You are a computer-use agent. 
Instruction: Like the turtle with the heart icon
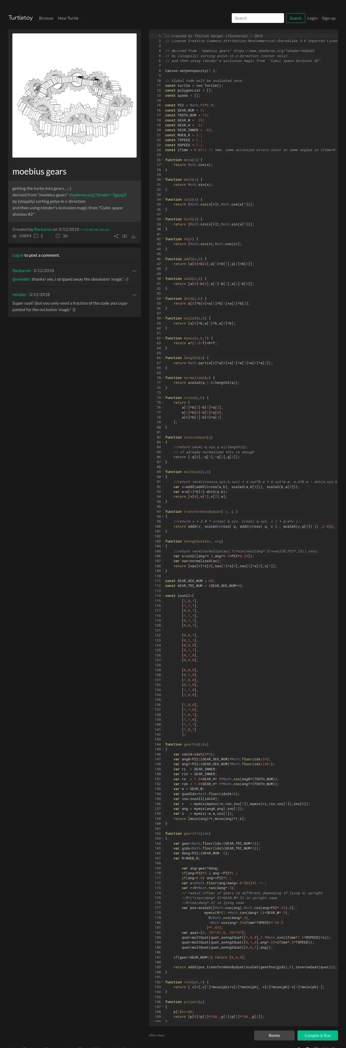tap(58, 236)
